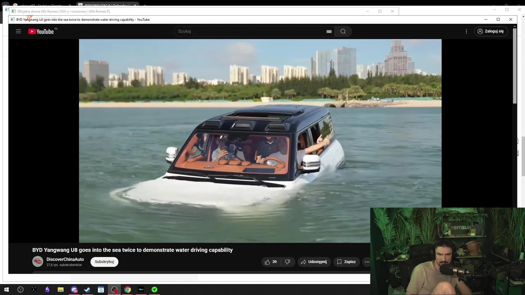The image size is (525, 295).
Task: Open YouTube three-dot settings menu
Action: coord(466,31)
